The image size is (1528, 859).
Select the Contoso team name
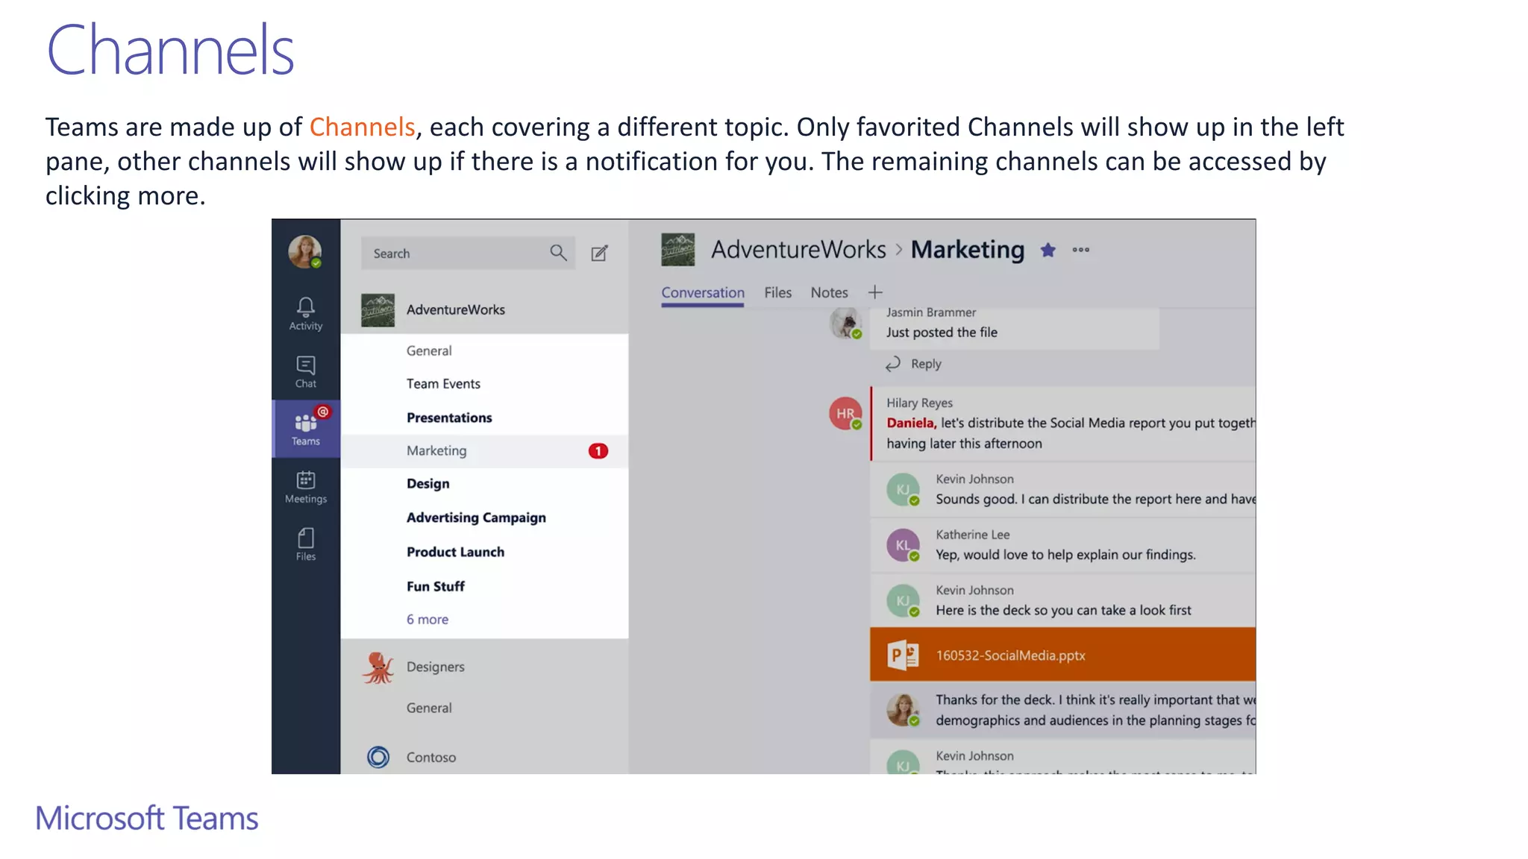tap(431, 758)
